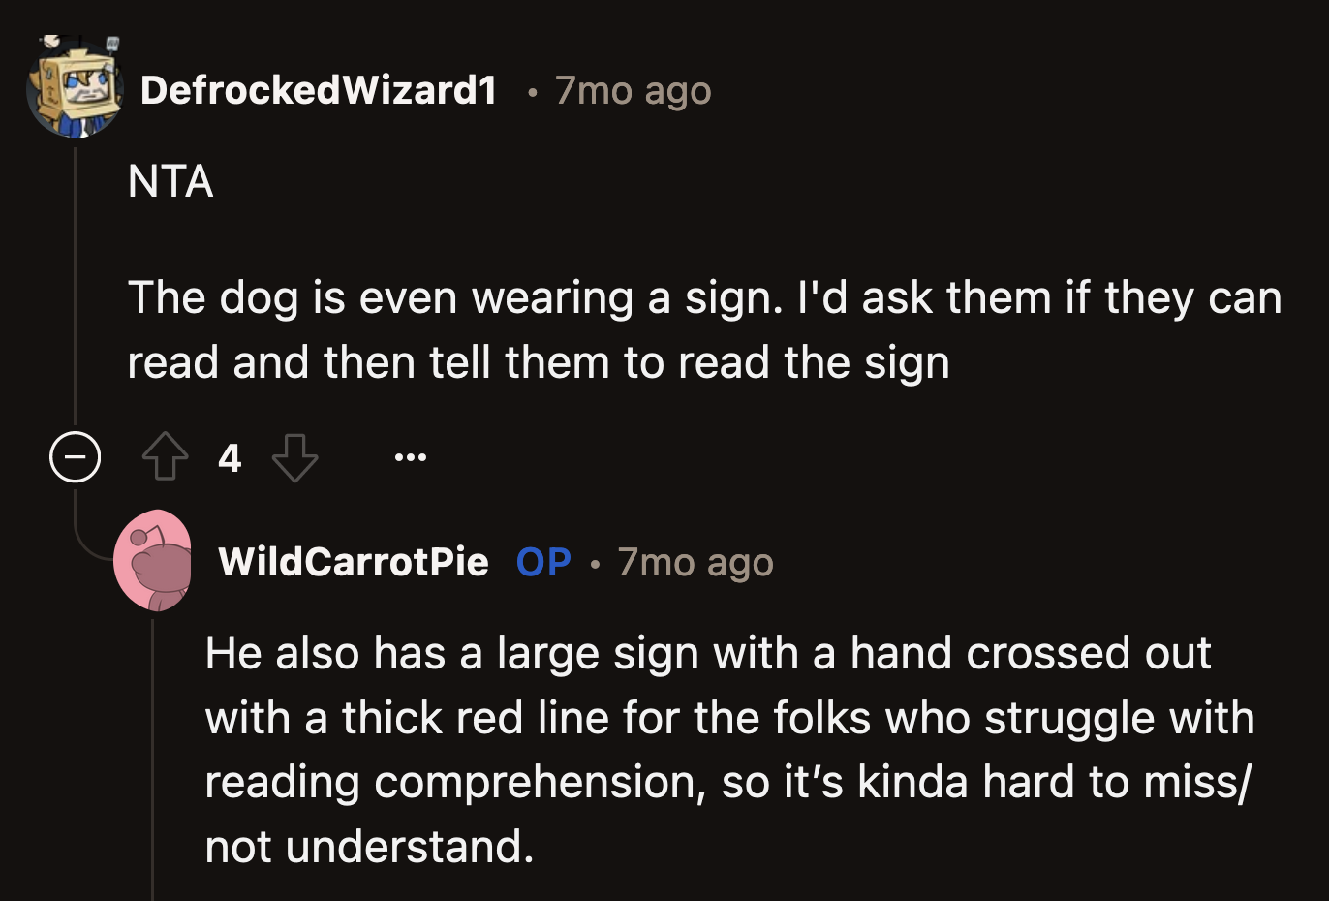Click the vote count number 4
Image resolution: width=1329 pixels, height=901 pixels.
click(230, 456)
